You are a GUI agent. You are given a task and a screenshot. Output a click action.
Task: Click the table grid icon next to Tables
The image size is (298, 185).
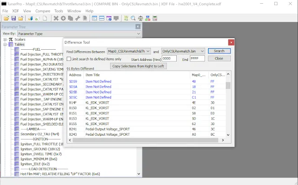click(x=11, y=44)
